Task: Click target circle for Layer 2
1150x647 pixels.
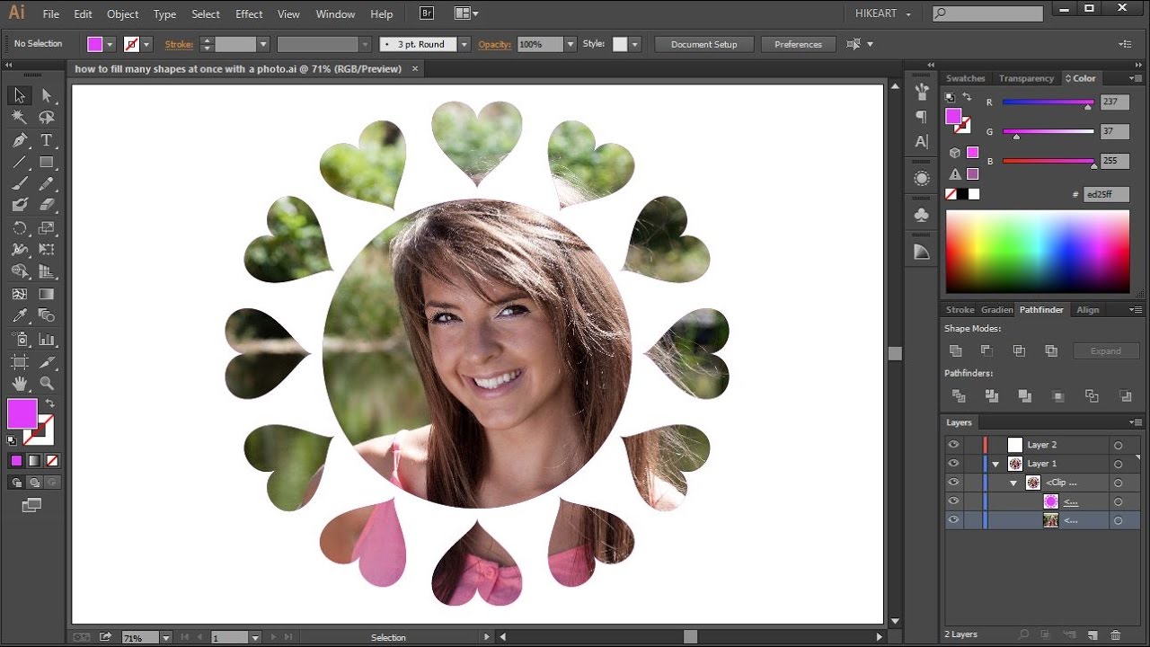Action: pyautogui.click(x=1119, y=445)
